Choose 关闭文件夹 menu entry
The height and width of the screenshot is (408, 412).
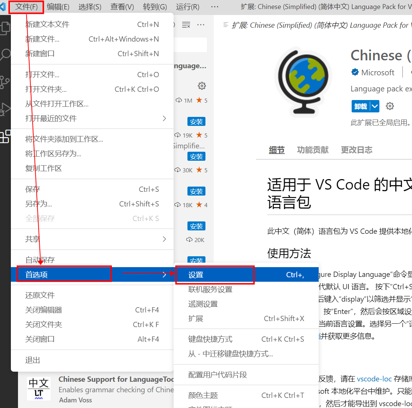pos(92,325)
